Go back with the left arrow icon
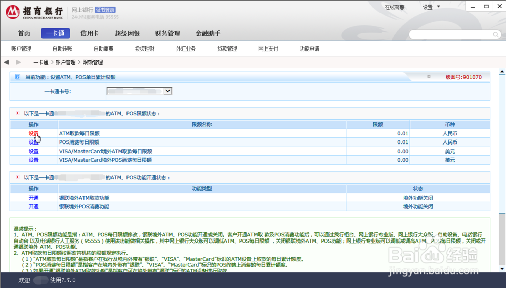 pos(6,62)
